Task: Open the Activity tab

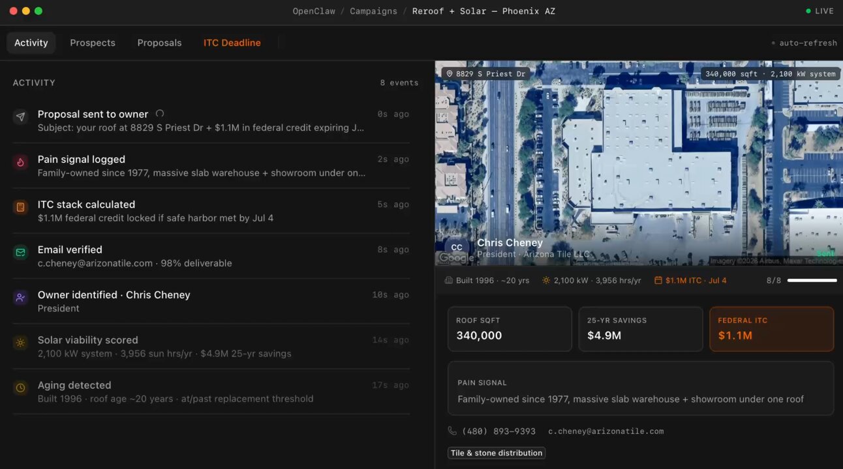Action: 31,43
